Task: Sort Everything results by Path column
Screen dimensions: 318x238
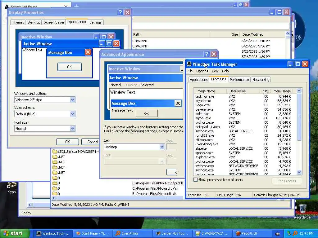Action: click(171, 34)
